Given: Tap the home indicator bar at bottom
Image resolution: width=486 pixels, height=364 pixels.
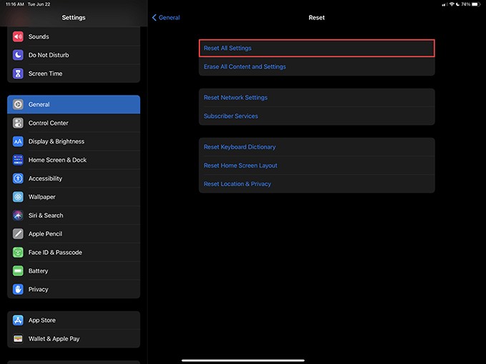Looking at the screenshot, I should 243,360.
